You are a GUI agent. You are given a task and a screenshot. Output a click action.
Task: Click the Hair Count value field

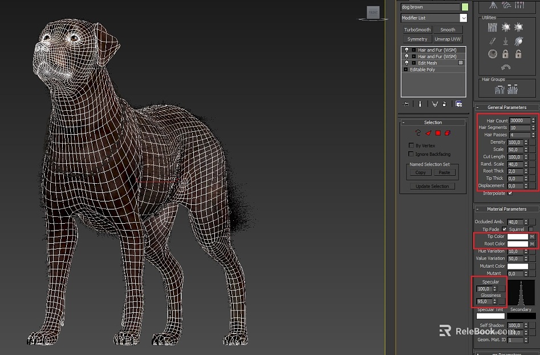[x=519, y=120]
